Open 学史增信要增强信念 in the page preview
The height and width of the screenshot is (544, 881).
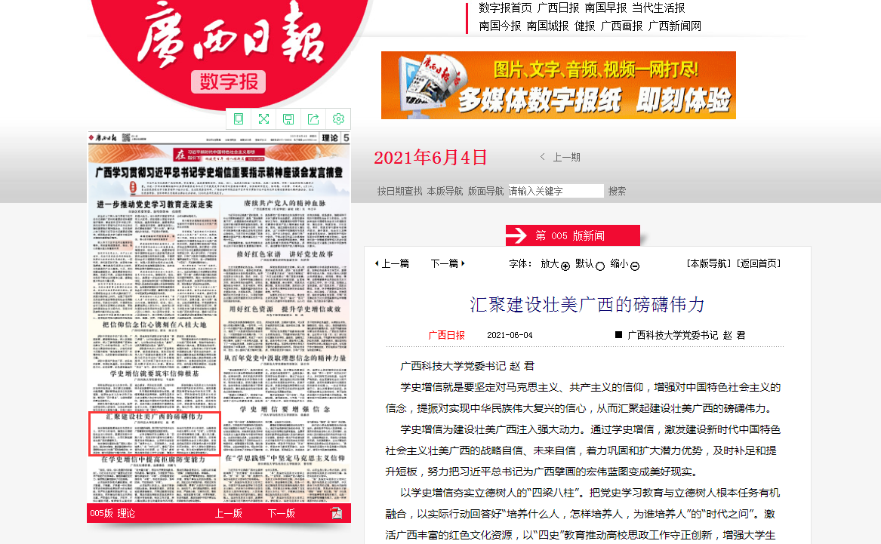285,409
